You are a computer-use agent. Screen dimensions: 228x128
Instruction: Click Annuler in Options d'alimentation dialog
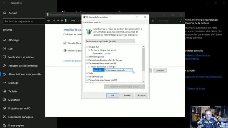pos(127,96)
